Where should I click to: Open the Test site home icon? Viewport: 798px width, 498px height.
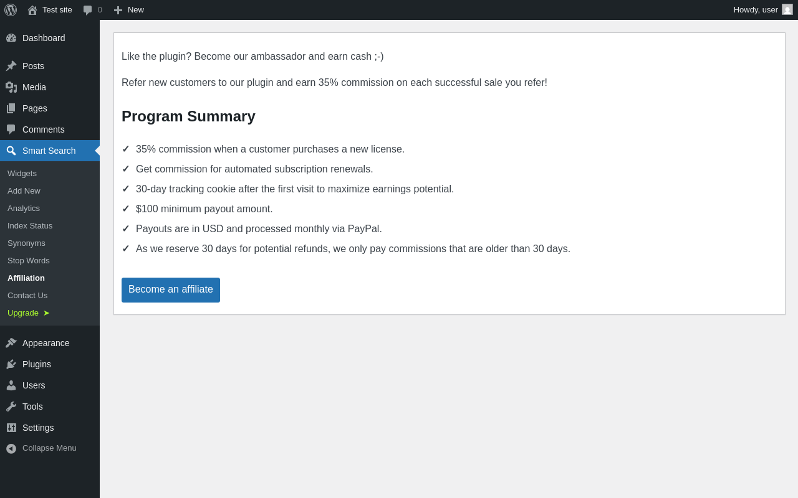(32, 10)
